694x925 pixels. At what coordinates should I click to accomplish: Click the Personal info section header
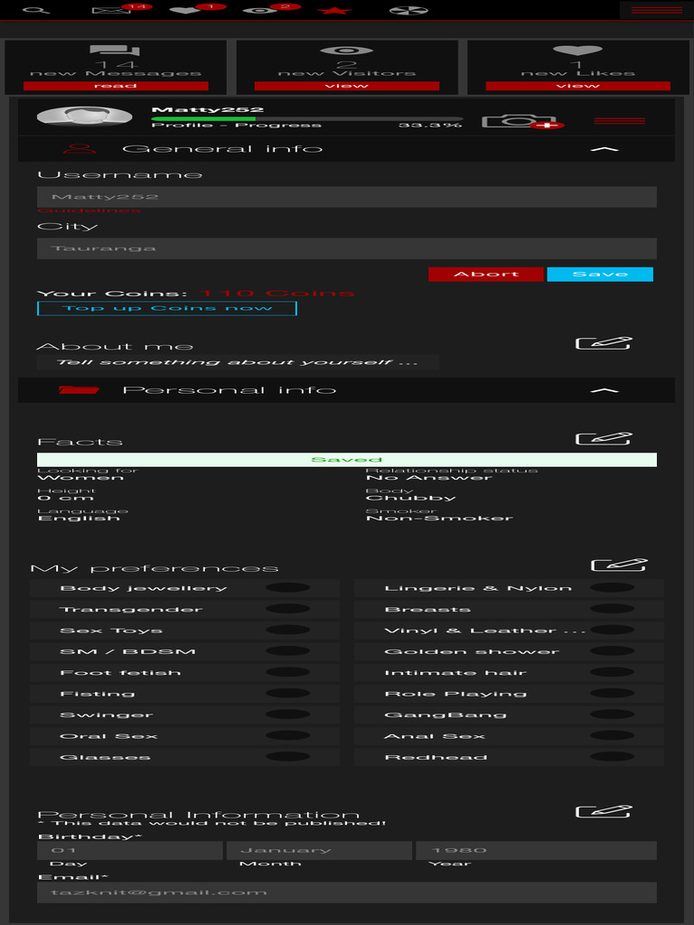click(x=346, y=390)
